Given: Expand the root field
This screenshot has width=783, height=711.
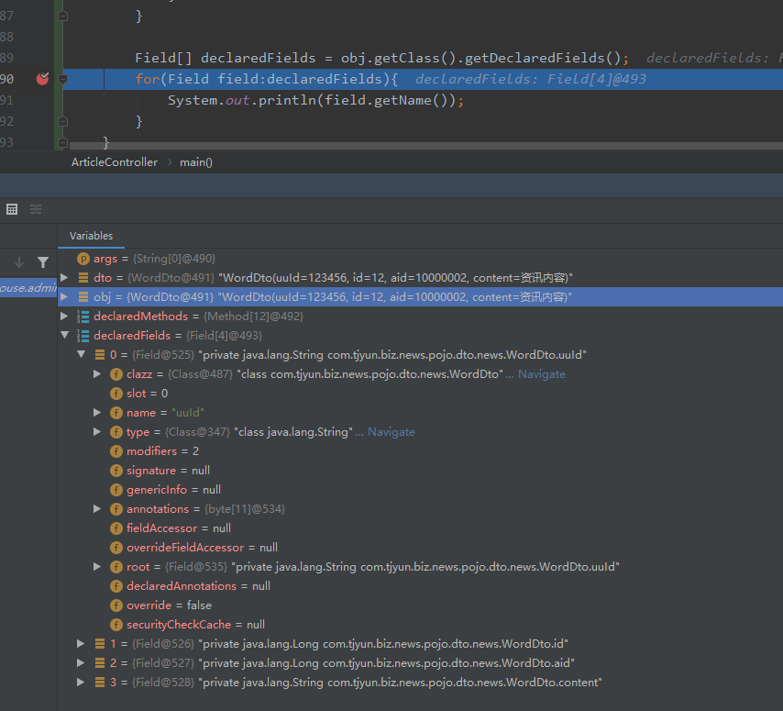Looking at the screenshot, I should 98,567.
